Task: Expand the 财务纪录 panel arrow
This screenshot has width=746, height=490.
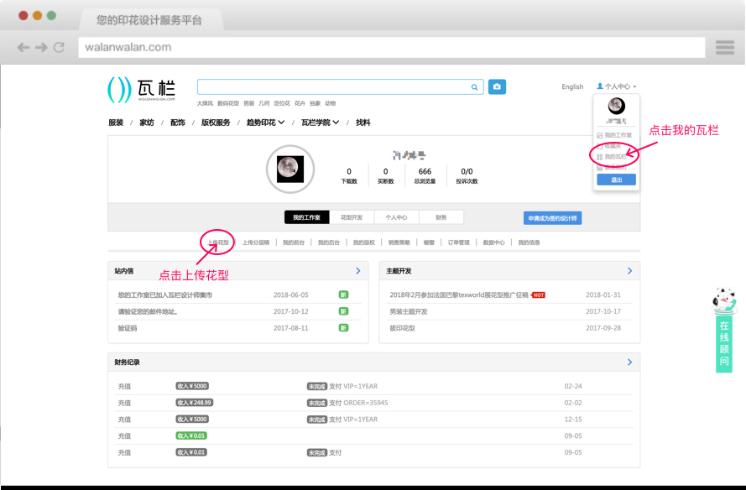Action: 629,362
